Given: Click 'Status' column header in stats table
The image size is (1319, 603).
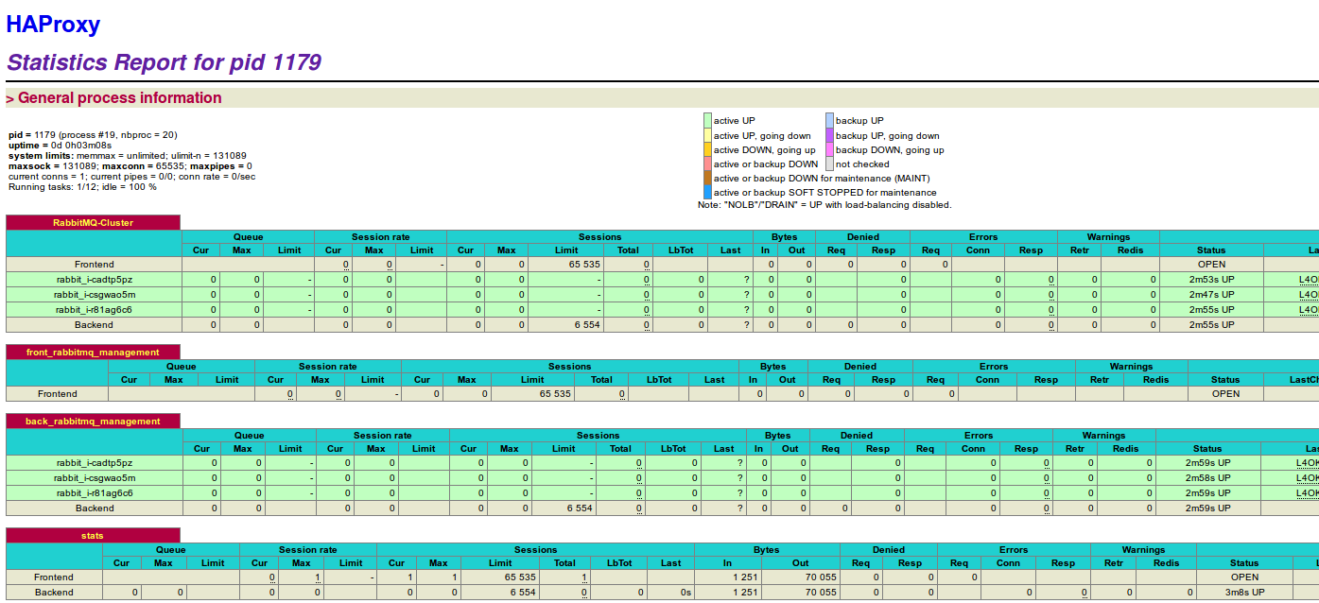Looking at the screenshot, I should coord(1244,563).
